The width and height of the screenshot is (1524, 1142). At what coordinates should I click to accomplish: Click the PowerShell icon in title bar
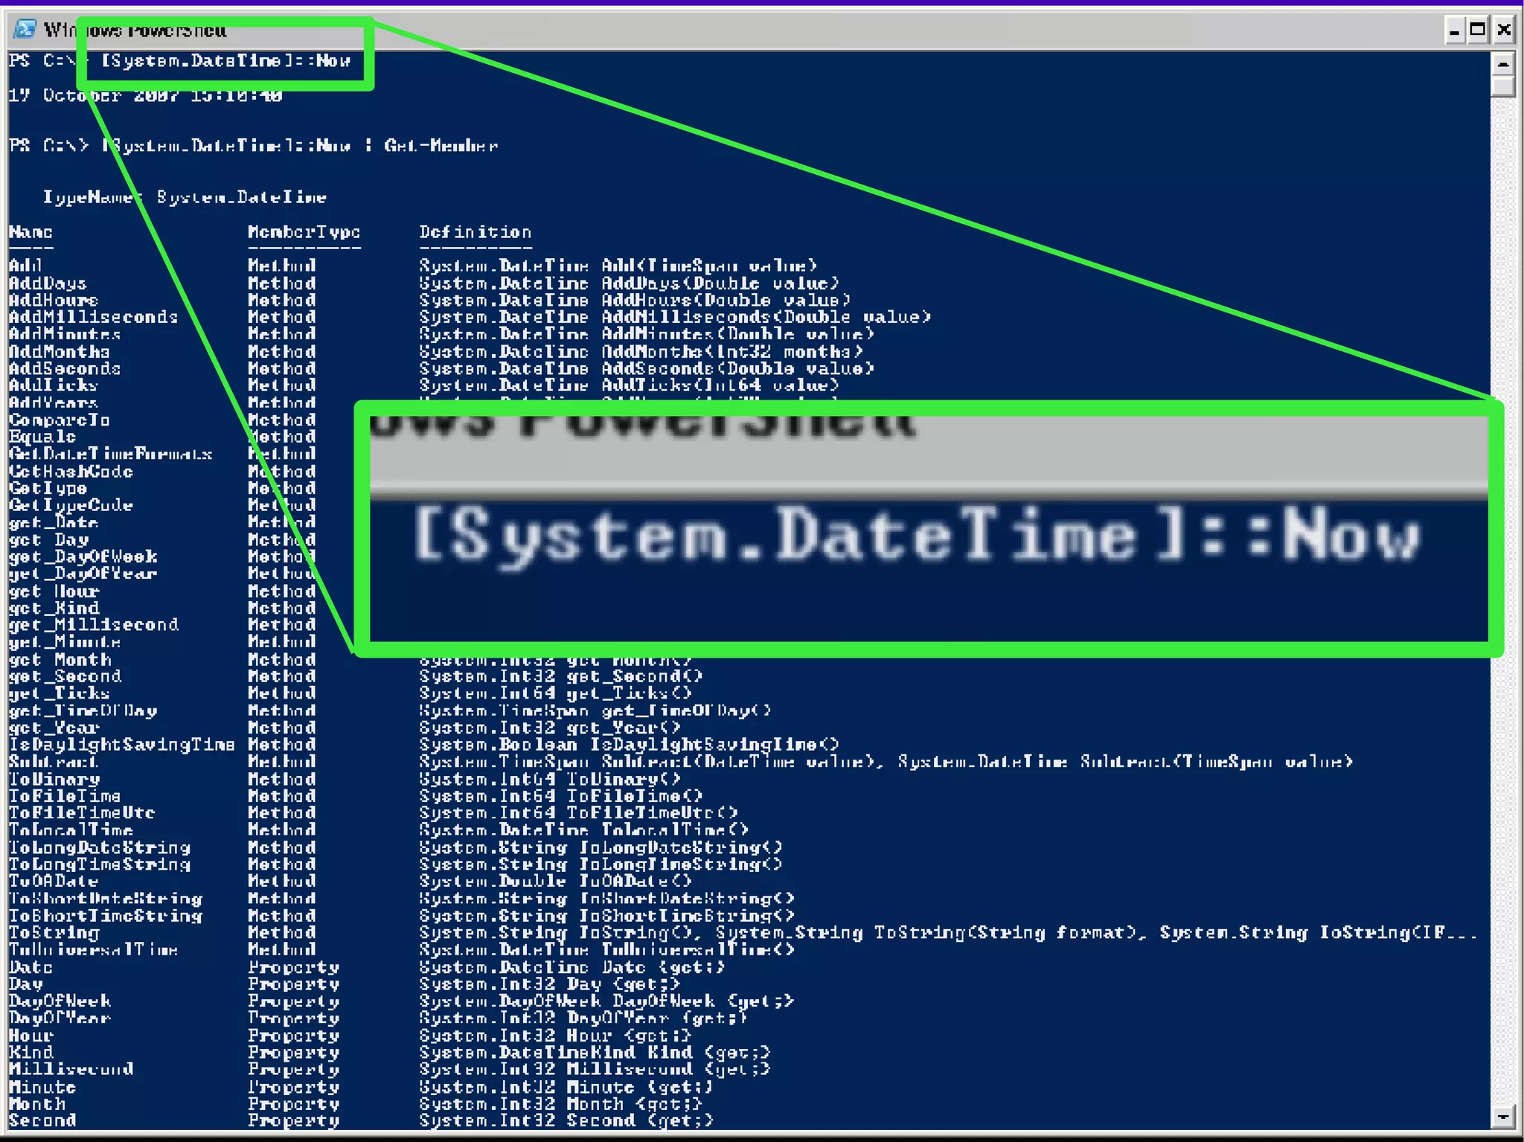pos(25,30)
